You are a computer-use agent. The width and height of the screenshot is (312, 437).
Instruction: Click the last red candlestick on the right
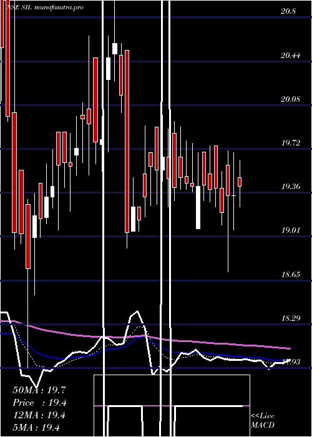[x=240, y=182]
